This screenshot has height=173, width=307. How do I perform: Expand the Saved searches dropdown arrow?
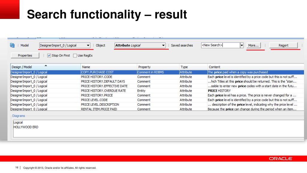tap(242, 45)
